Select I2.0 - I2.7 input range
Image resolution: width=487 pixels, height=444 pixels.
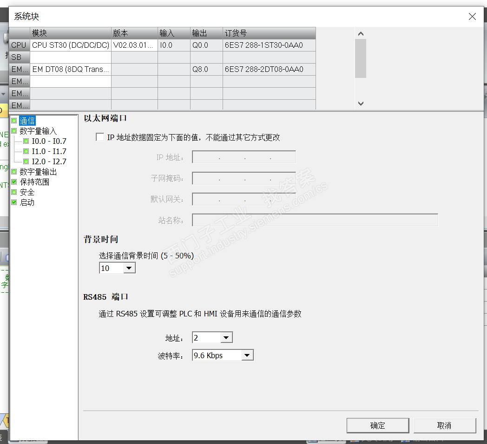(49, 161)
